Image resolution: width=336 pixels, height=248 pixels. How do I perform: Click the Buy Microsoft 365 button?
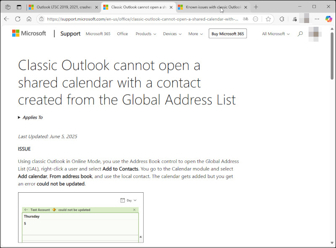(x=228, y=34)
